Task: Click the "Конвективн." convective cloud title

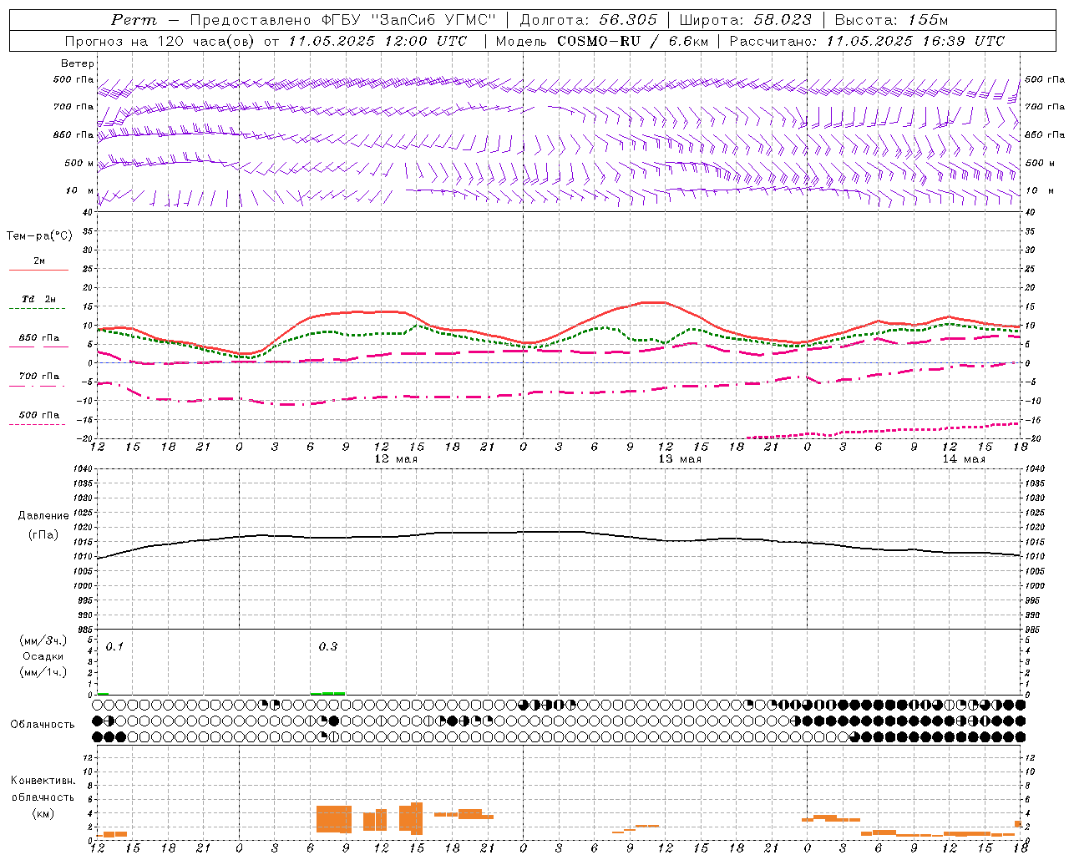Action: point(43,781)
